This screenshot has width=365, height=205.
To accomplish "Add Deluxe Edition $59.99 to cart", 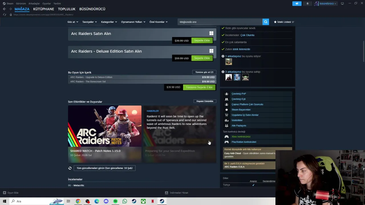I will [x=202, y=58].
